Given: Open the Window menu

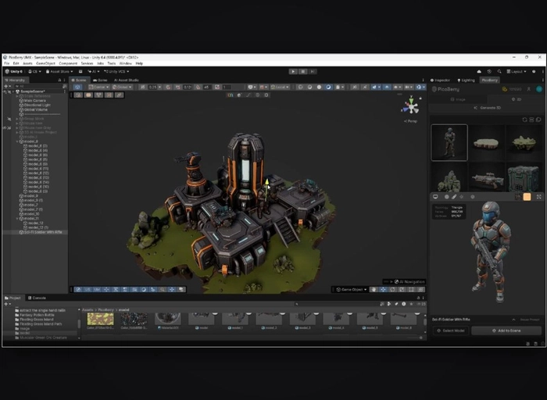Looking at the screenshot, I should point(125,63).
